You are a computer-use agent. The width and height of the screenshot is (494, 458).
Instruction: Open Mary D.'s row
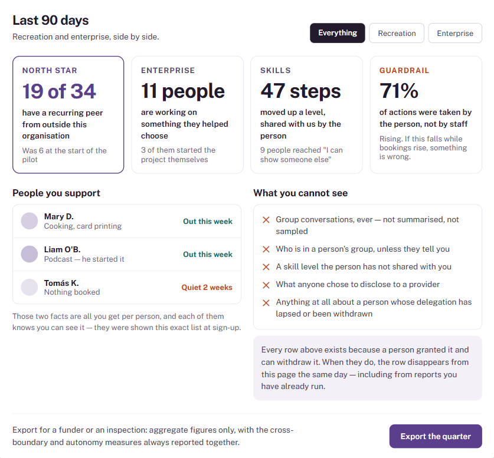tap(127, 221)
